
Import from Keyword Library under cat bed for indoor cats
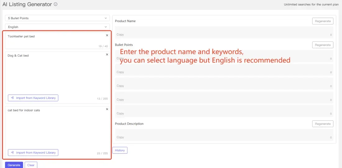pos(33,153)
